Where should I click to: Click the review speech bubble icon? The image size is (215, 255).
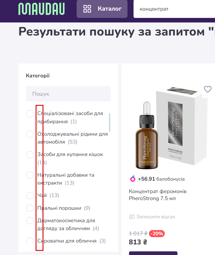point(132,217)
